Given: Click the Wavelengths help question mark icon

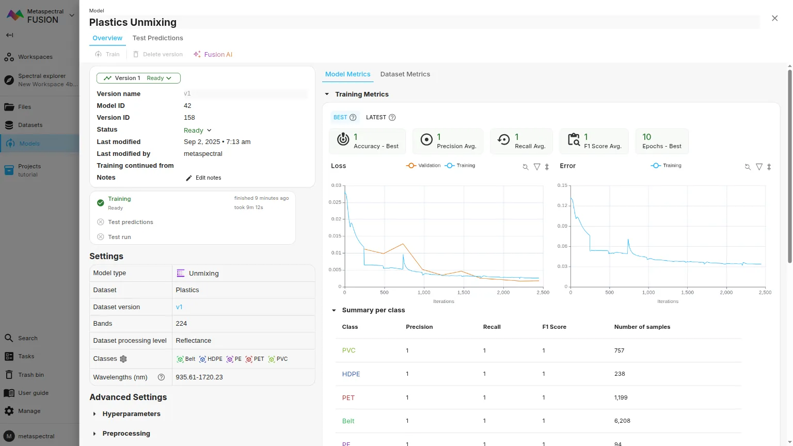Looking at the screenshot, I should (161, 377).
